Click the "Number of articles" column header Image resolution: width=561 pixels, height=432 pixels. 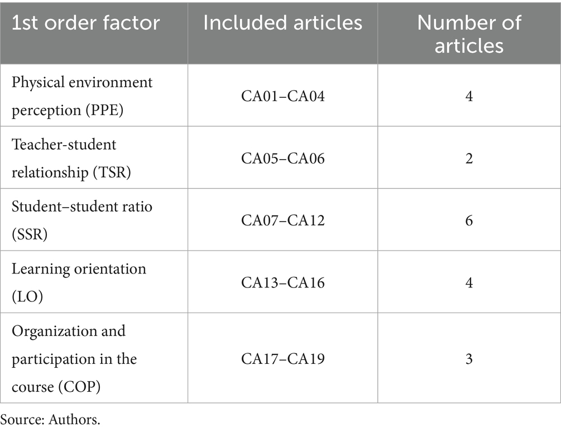pos(469,33)
